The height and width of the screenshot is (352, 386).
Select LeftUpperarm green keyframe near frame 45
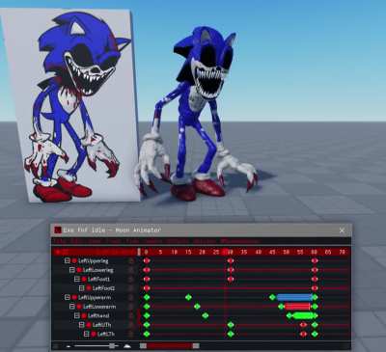coord(272,297)
